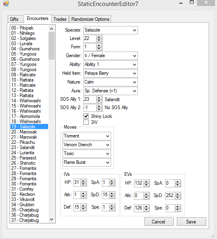Expand the Flame Burst move dropdown

point(87,162)
